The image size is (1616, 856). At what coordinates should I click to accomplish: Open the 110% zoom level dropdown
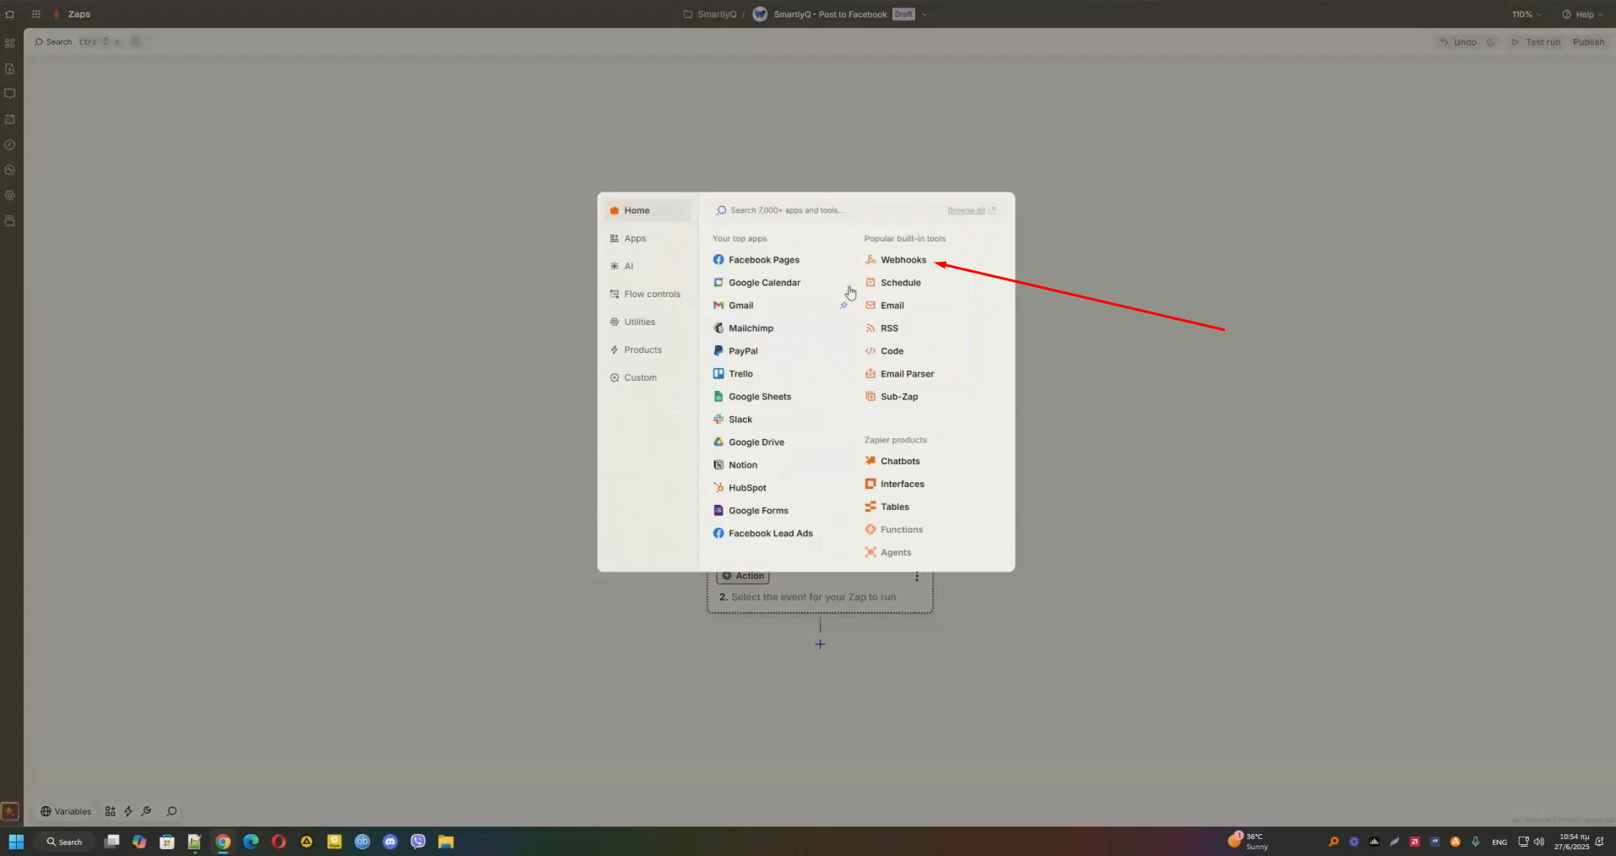[x=1527, y=14]
